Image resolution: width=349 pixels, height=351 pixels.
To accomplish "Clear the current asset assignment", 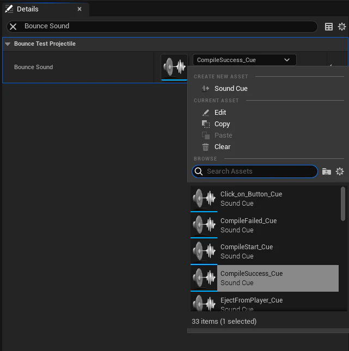I will pyautogui.click(x=222, y=146).
